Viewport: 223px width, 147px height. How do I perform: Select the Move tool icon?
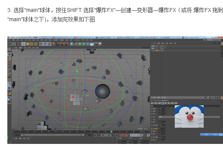[x=24, y=44]
